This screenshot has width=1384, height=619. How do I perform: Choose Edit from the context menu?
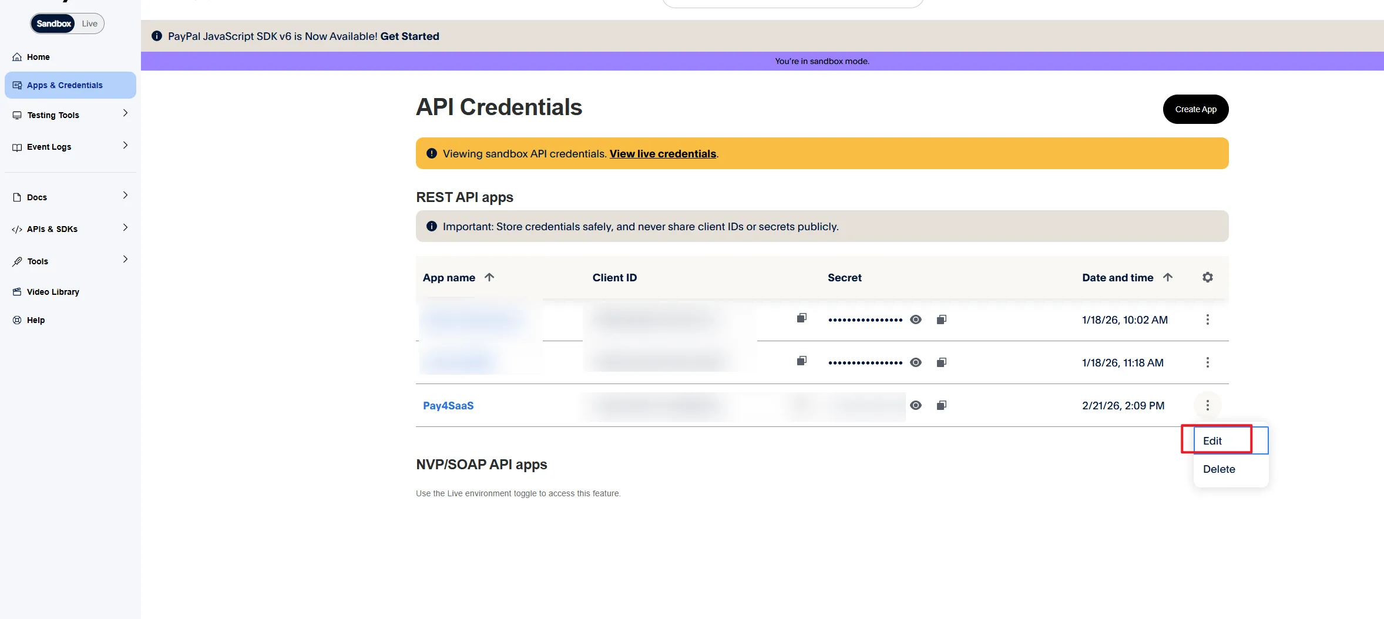[x=1212, y=441]
